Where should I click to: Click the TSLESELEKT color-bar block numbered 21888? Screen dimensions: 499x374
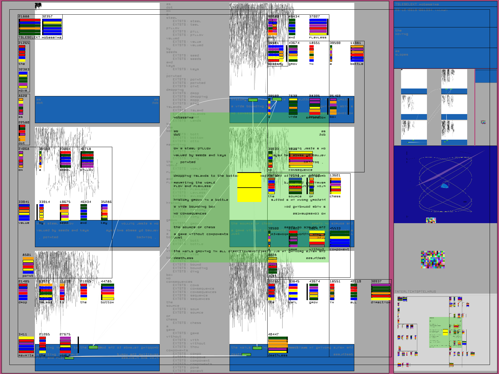coord(30,26)
